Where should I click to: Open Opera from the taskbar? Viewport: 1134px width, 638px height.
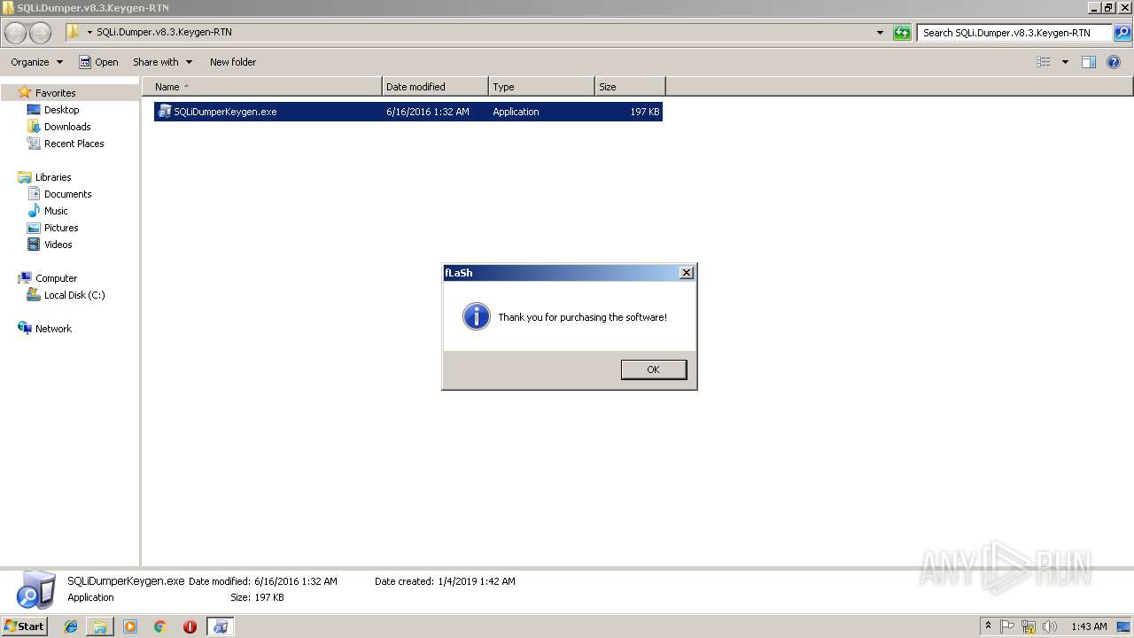190,626
